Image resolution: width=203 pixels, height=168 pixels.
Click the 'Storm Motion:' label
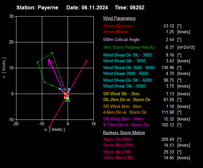pos(116,32)
